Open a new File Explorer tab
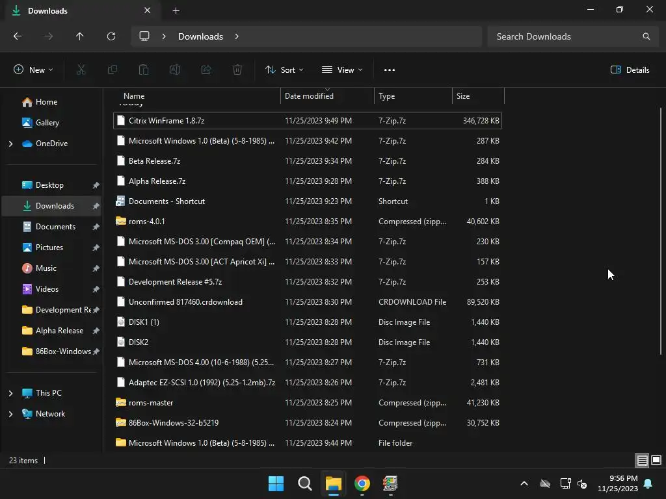666x499 pixels. (176, 10)
